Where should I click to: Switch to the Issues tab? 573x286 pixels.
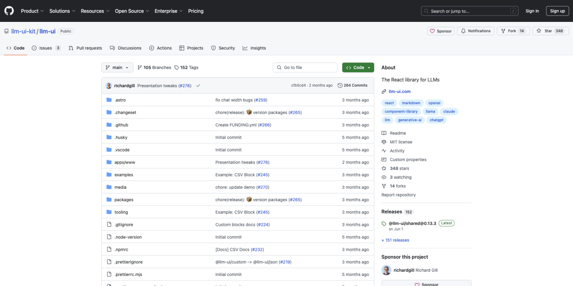pos(46,48)
